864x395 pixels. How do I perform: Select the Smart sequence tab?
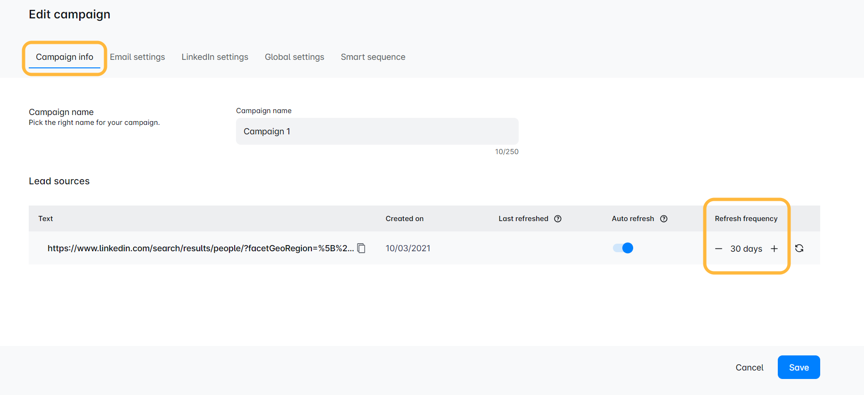coord(373,57)
